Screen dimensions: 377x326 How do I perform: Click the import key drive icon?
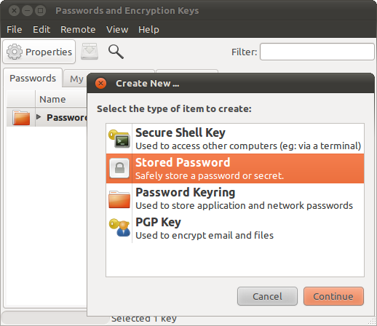[90, 52]
